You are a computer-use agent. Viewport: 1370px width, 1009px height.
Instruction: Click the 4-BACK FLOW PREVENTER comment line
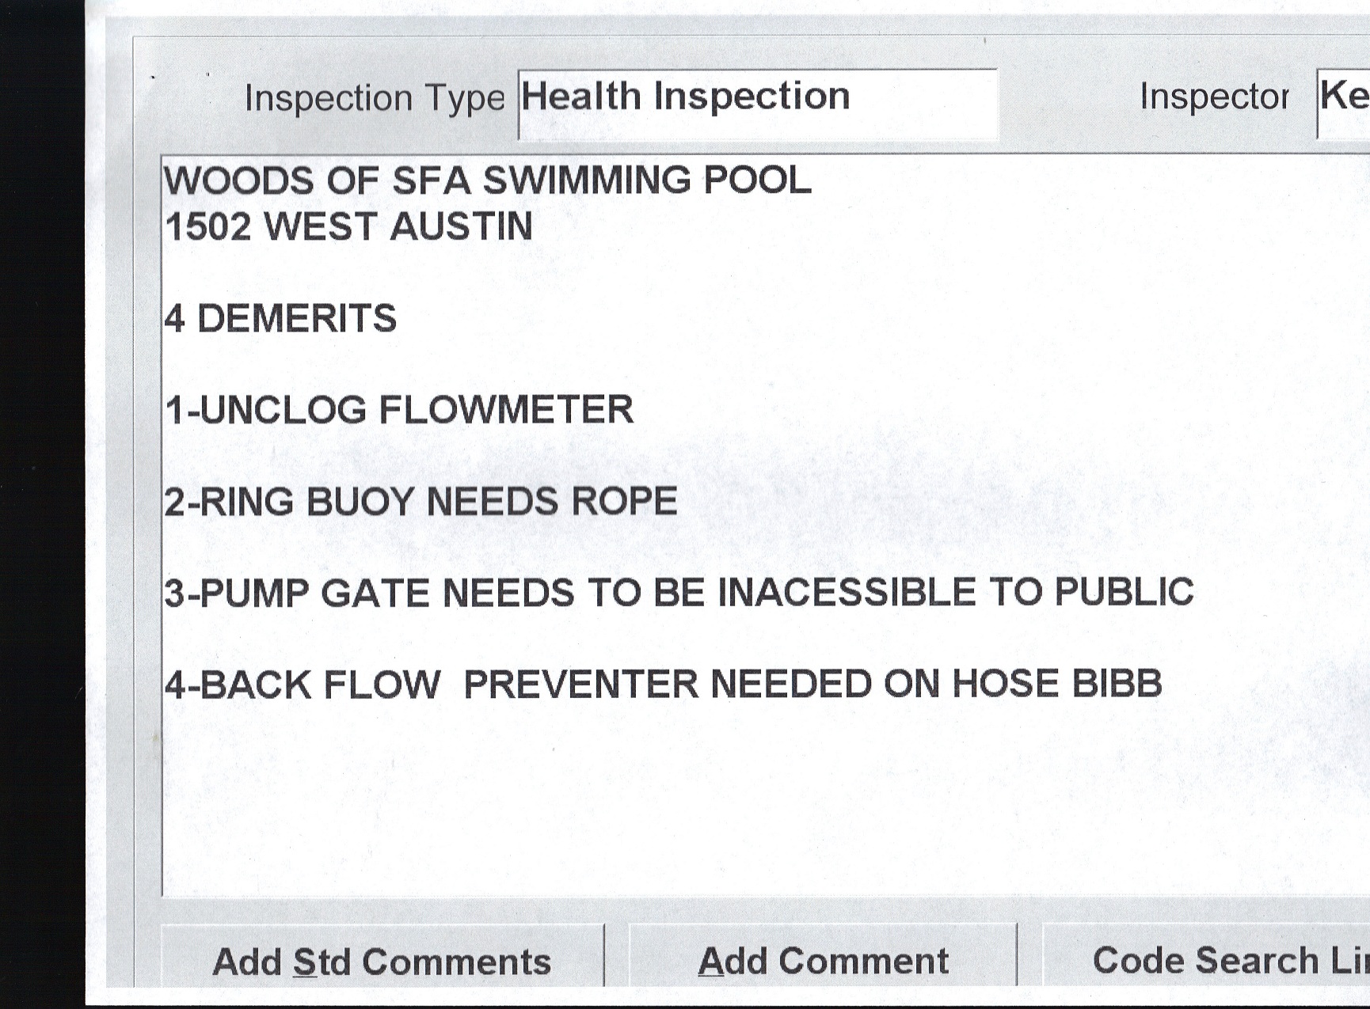(x=663, y=684)
